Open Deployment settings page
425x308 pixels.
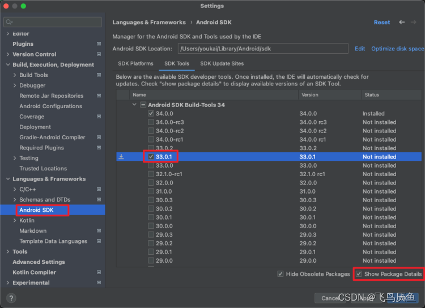35,127
